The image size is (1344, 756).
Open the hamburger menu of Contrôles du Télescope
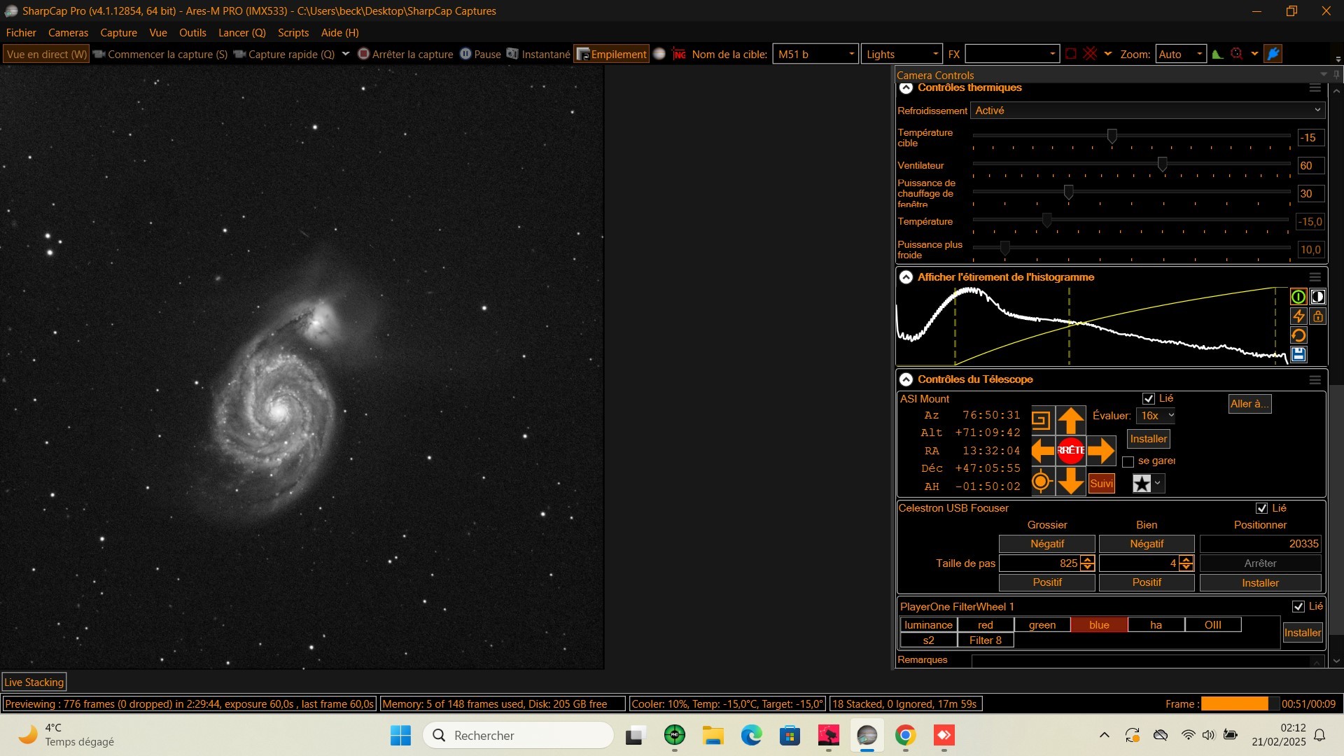pos(1315,379)
